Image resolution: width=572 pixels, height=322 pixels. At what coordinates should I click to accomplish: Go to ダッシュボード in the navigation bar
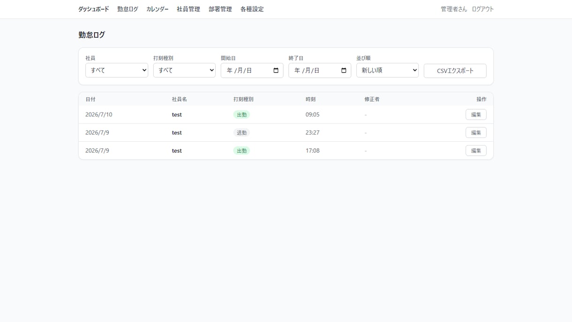[94, 9]
